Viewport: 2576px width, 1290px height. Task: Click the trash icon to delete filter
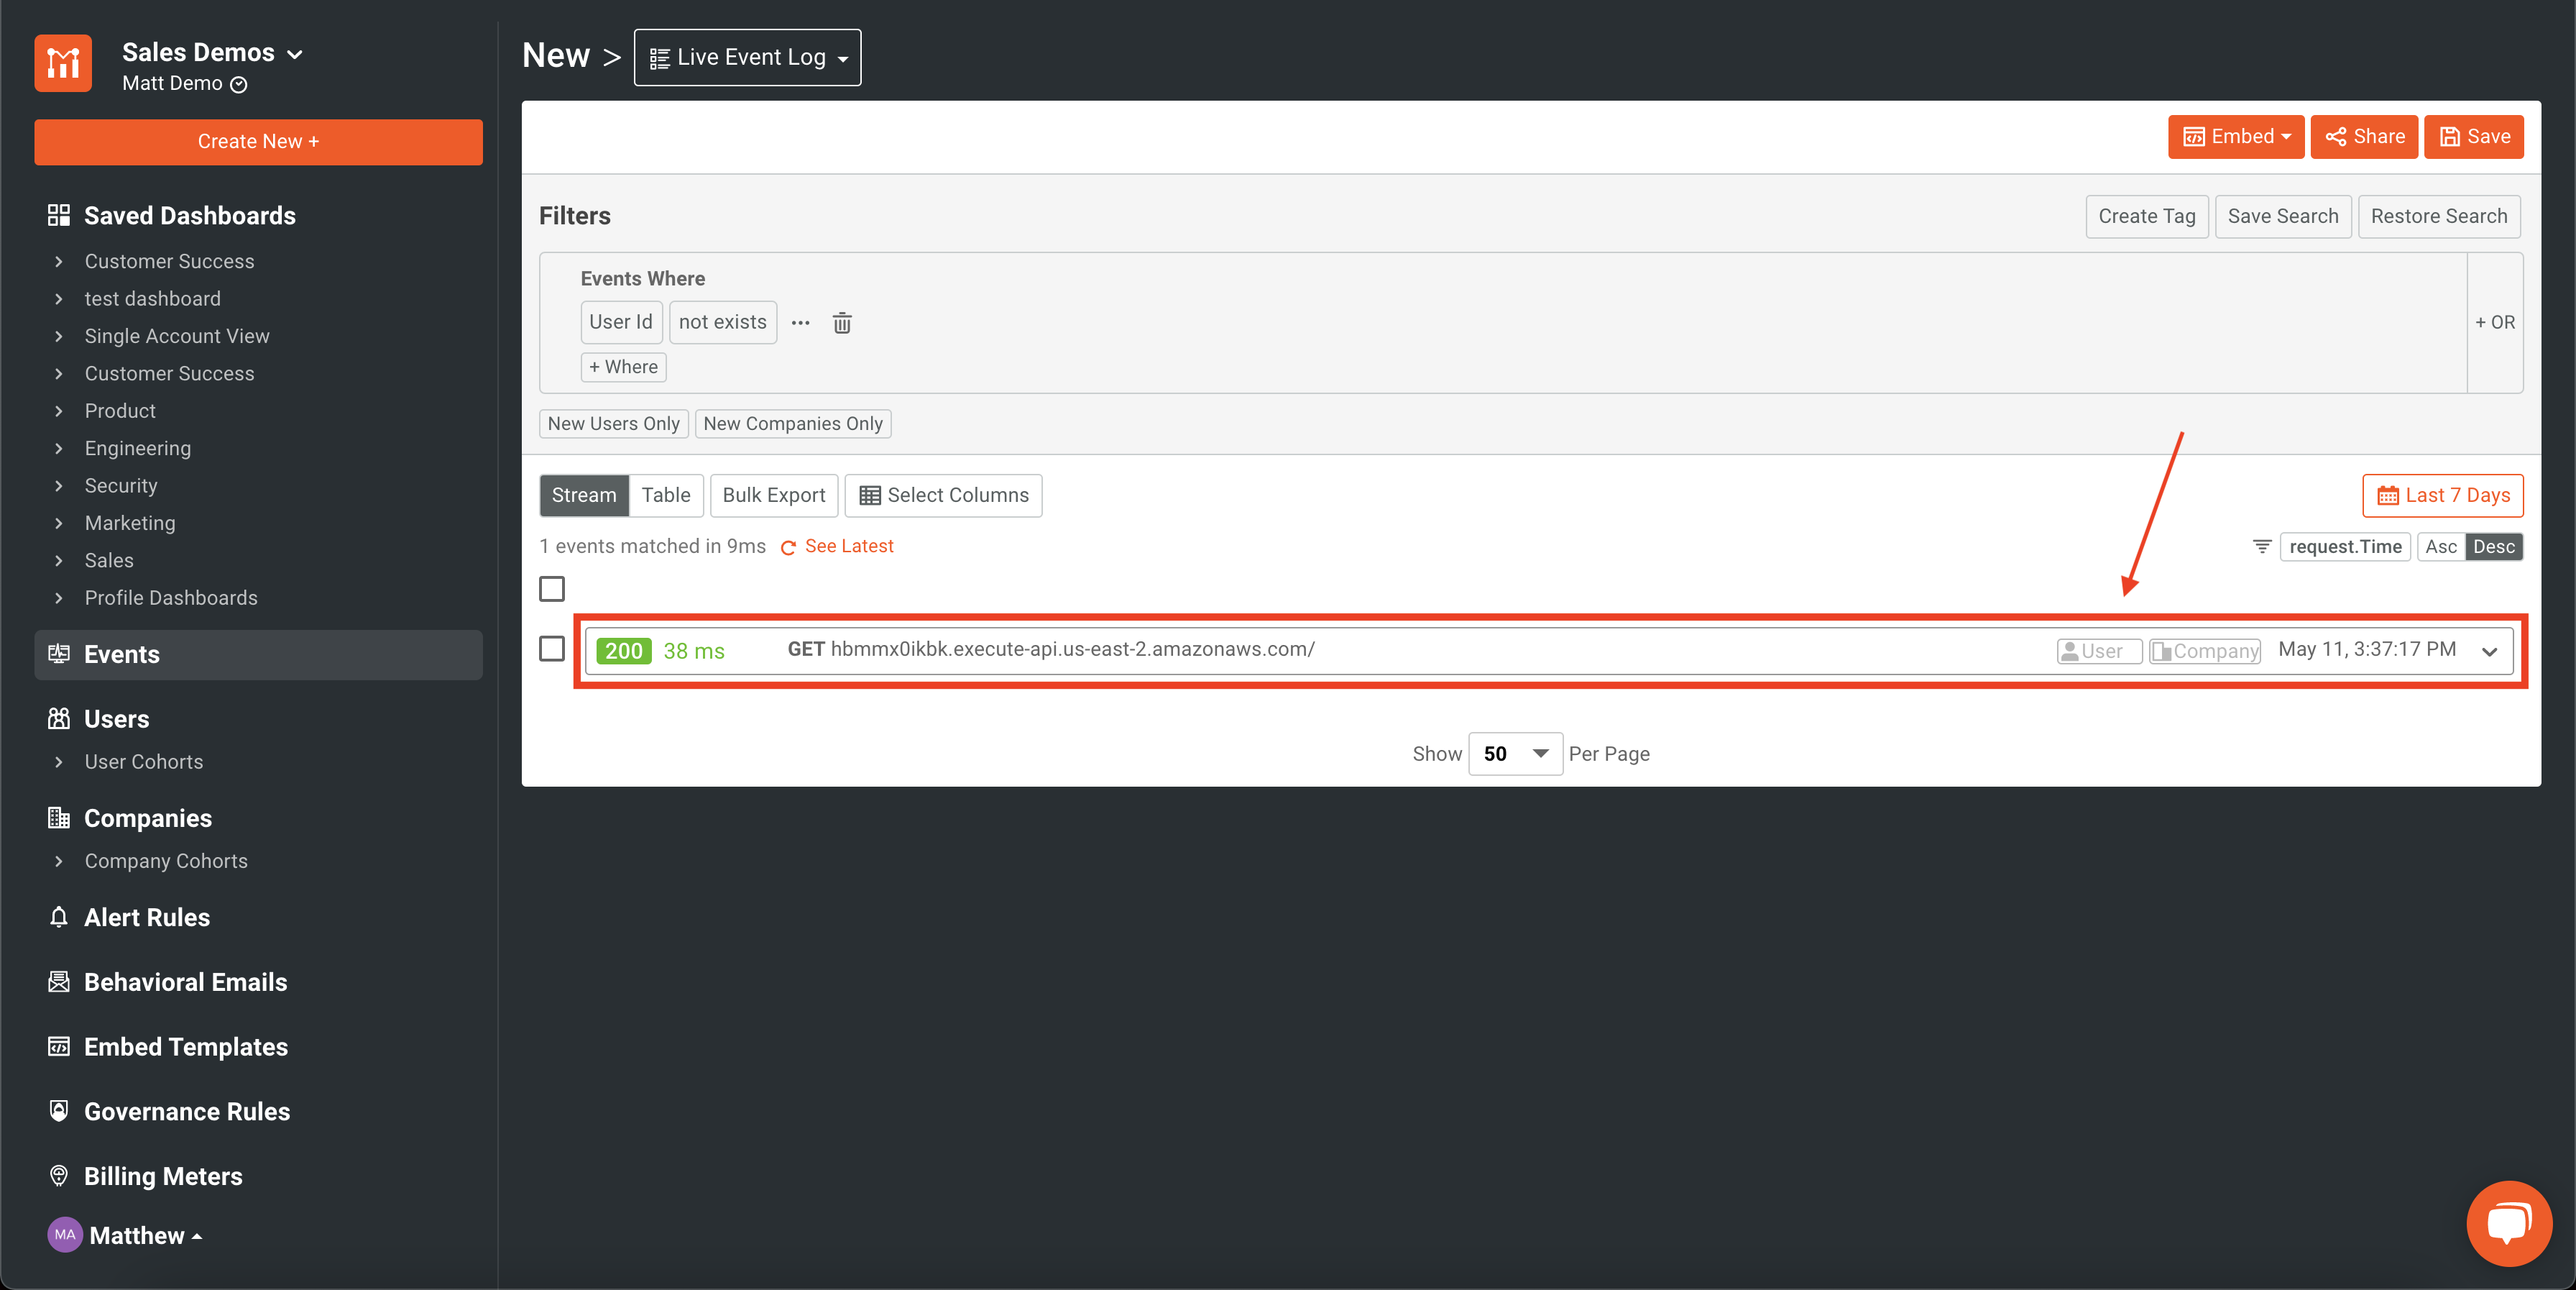pyautogui.click(x=842, y=322)
